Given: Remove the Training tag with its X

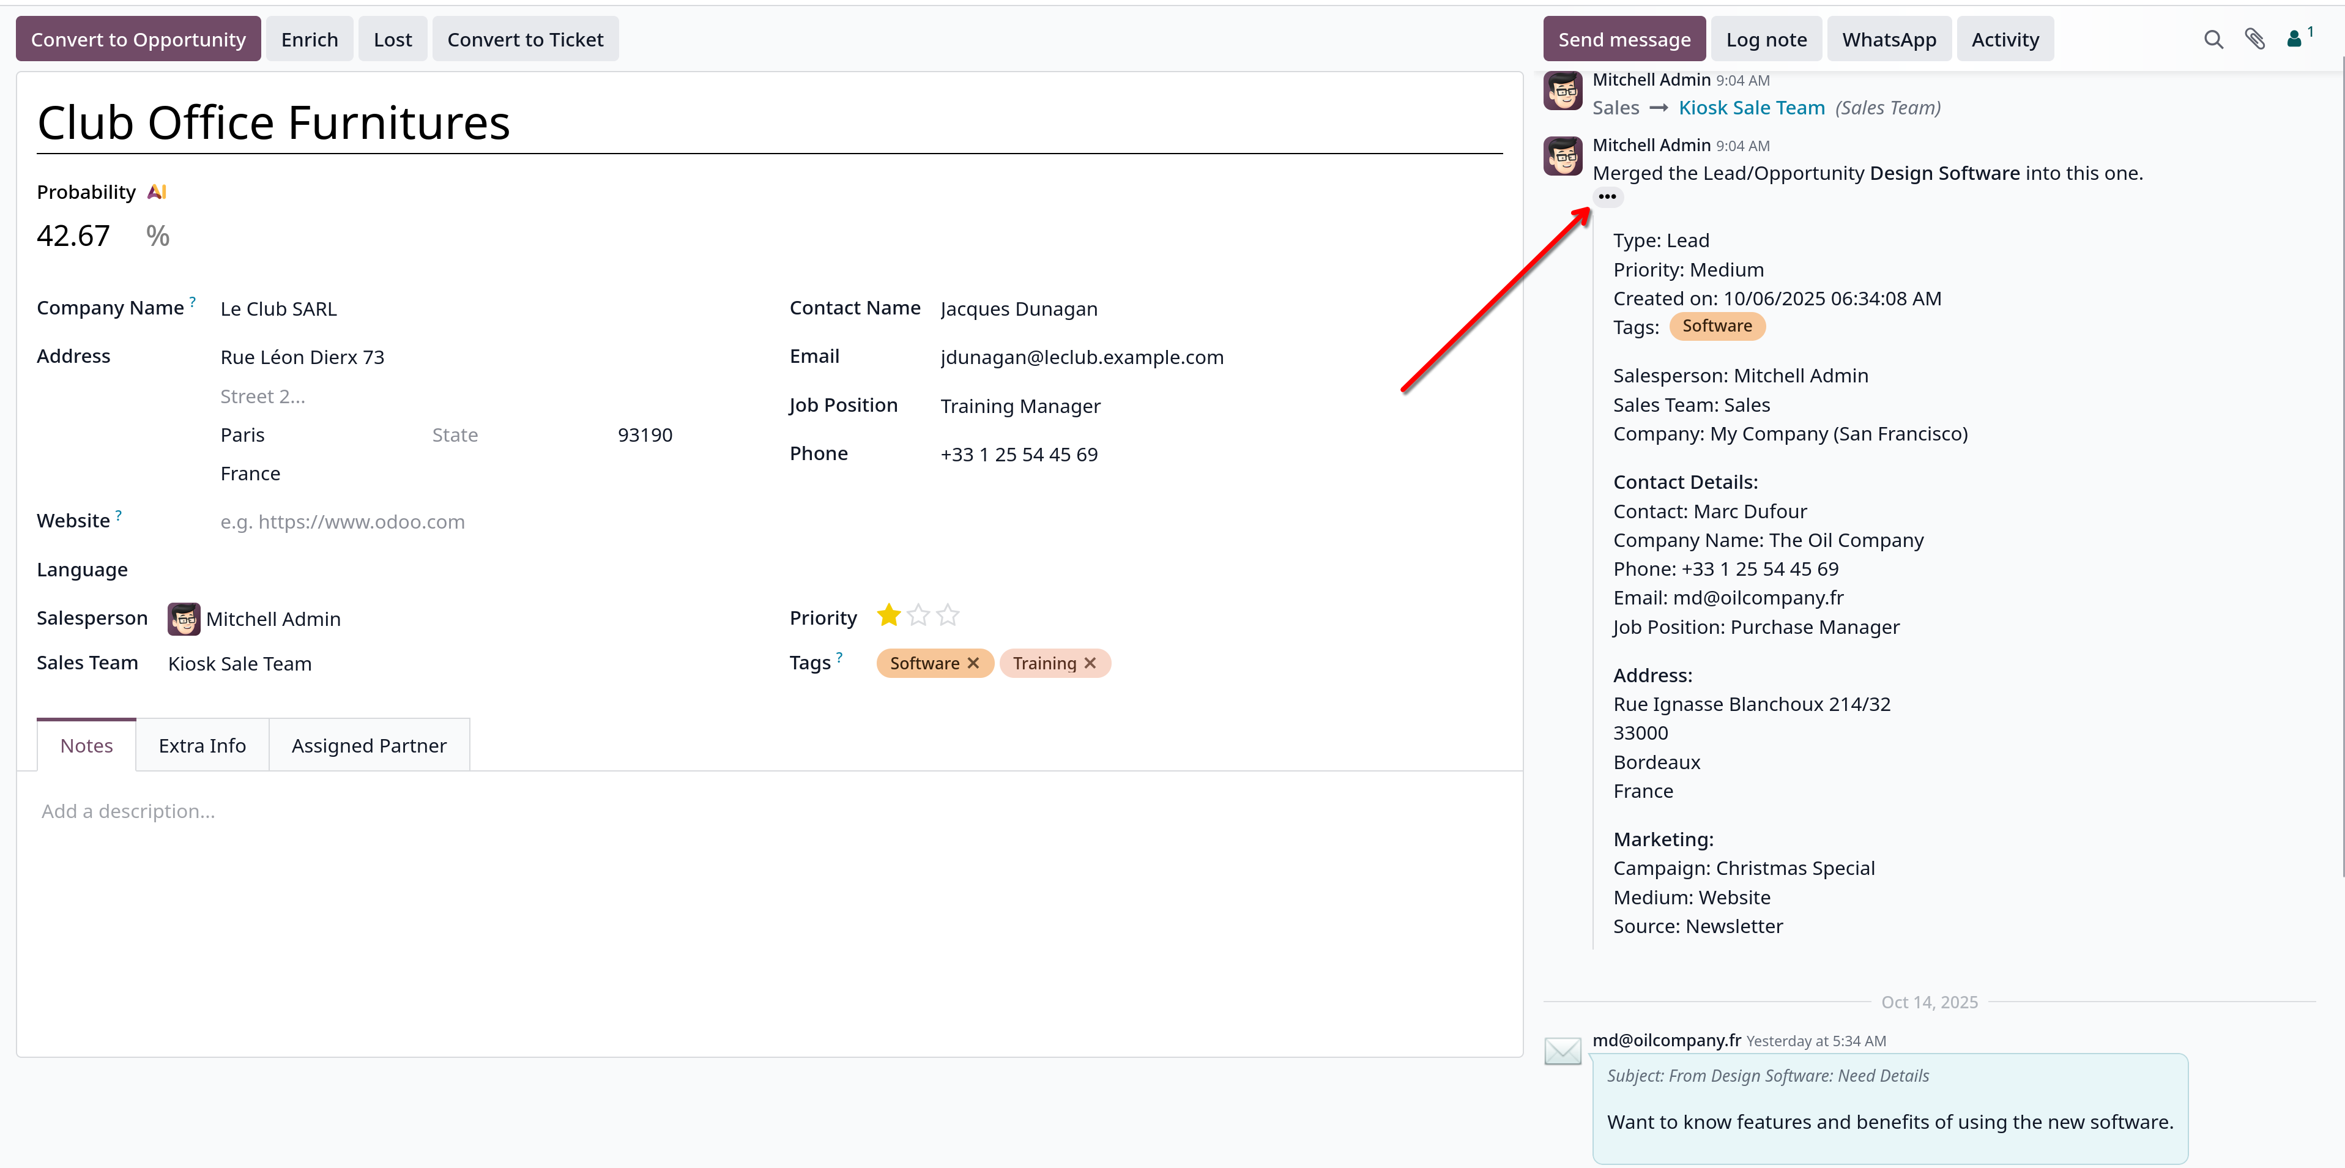Looking at the screenshot, I should (1090, 663).
